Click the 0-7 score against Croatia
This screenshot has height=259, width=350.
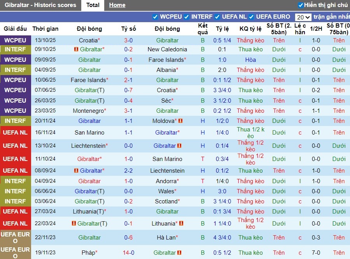pyautogui.click(x=129, y=90)
